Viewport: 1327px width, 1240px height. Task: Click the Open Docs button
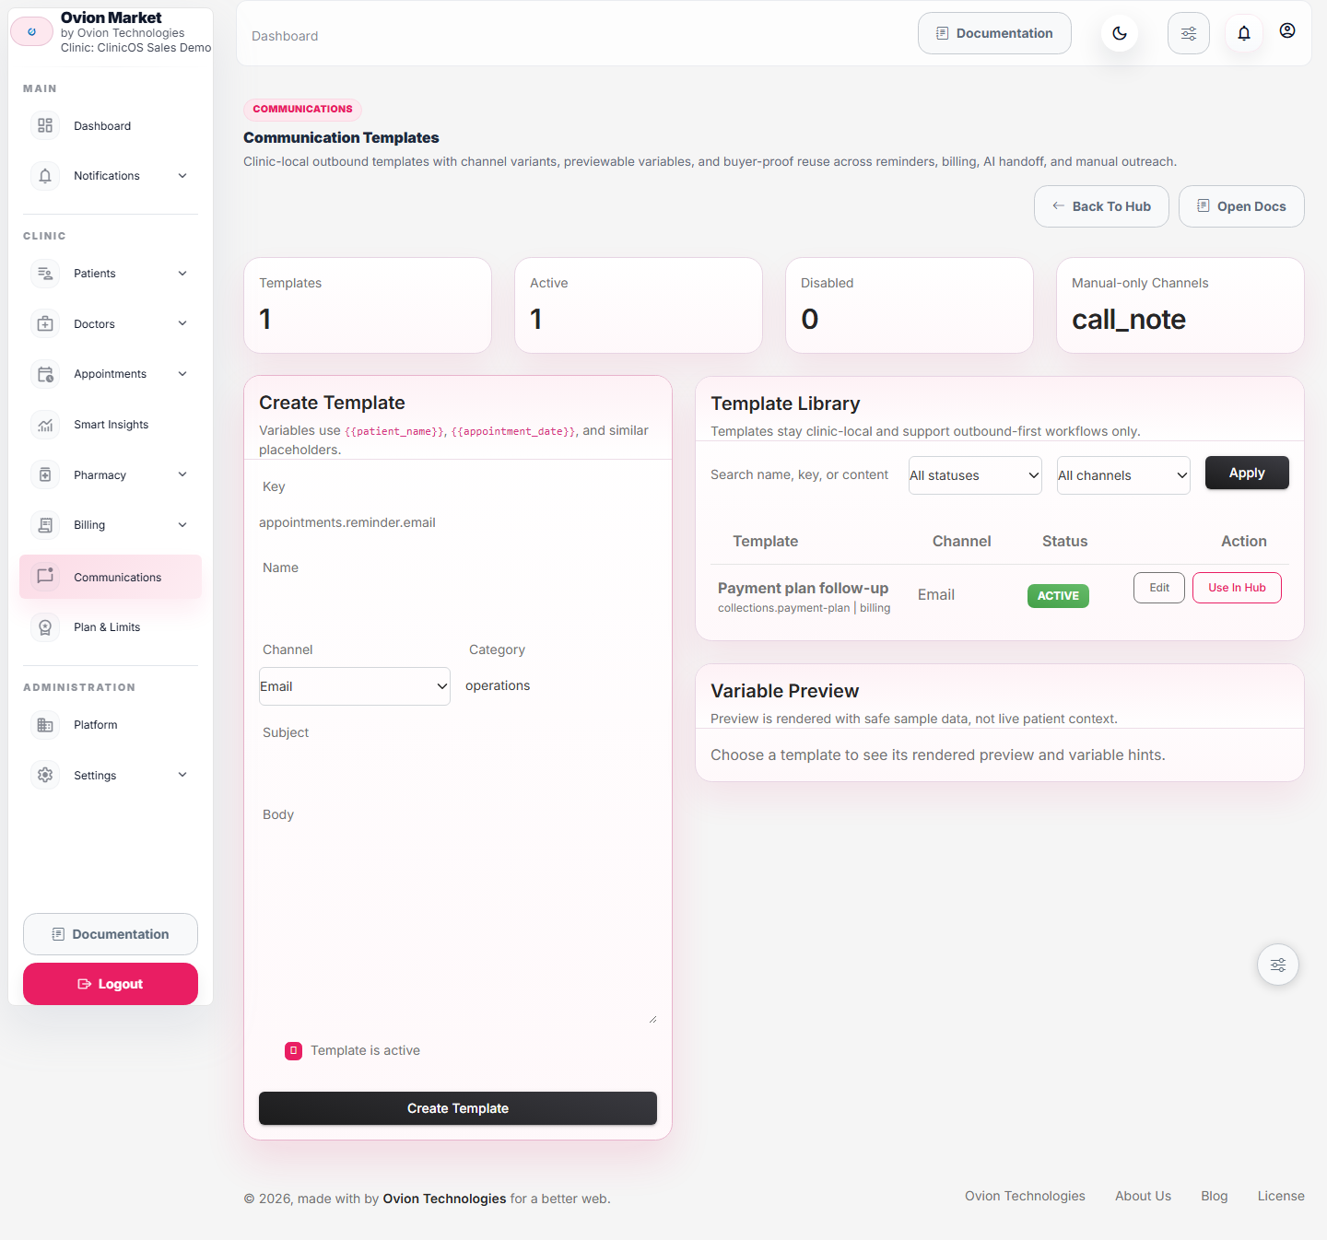[1241, 206]
